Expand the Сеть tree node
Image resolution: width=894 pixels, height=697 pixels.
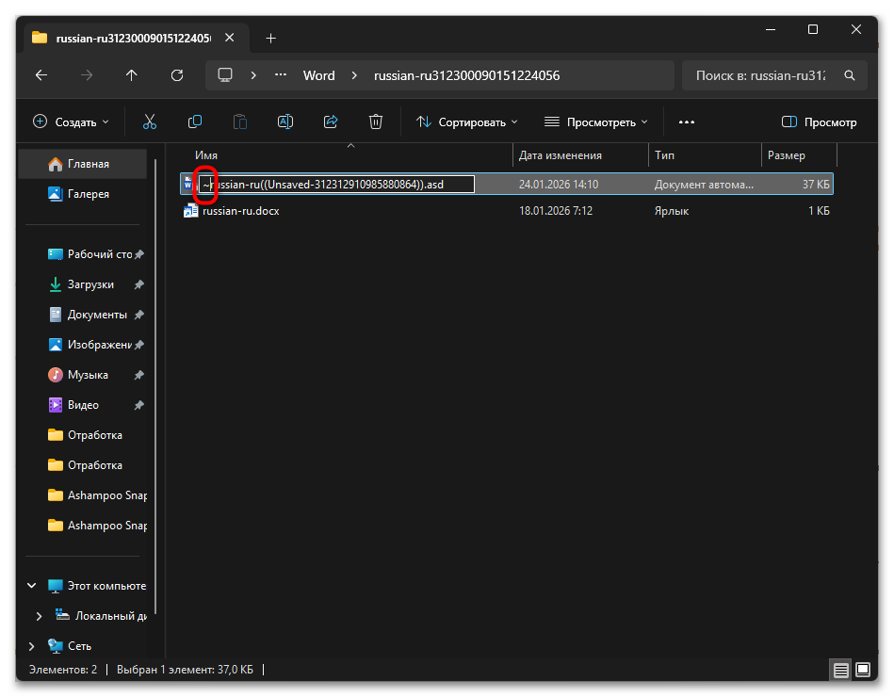pos(32,646)
